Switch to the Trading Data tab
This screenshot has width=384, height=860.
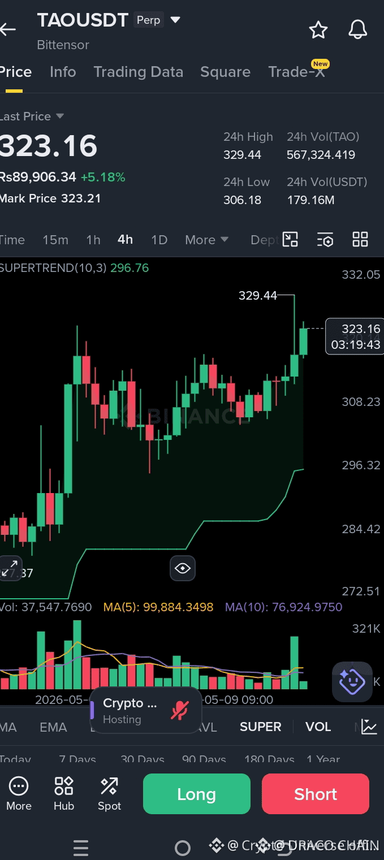tap(139, 72)
